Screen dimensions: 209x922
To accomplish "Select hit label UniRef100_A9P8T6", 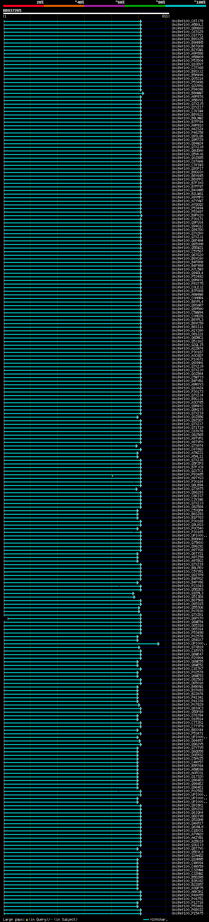I will click(x=187, y=96).
